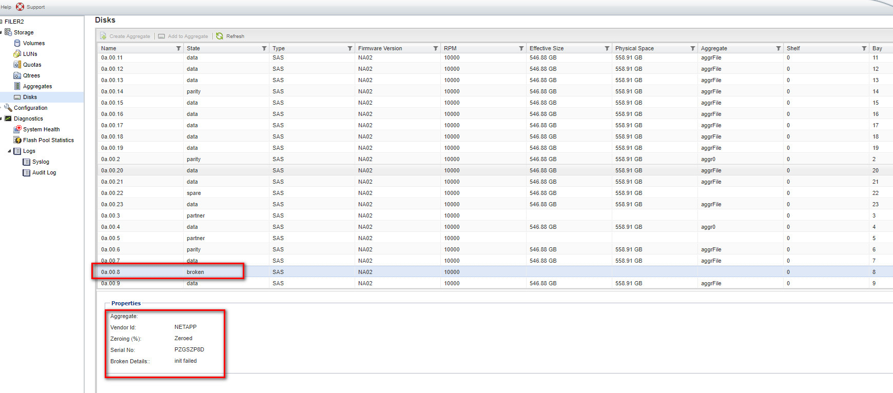Viewport: 893px width, 393px height.
Task: Collapse the Logs tree node
Action: coord(9,151)
